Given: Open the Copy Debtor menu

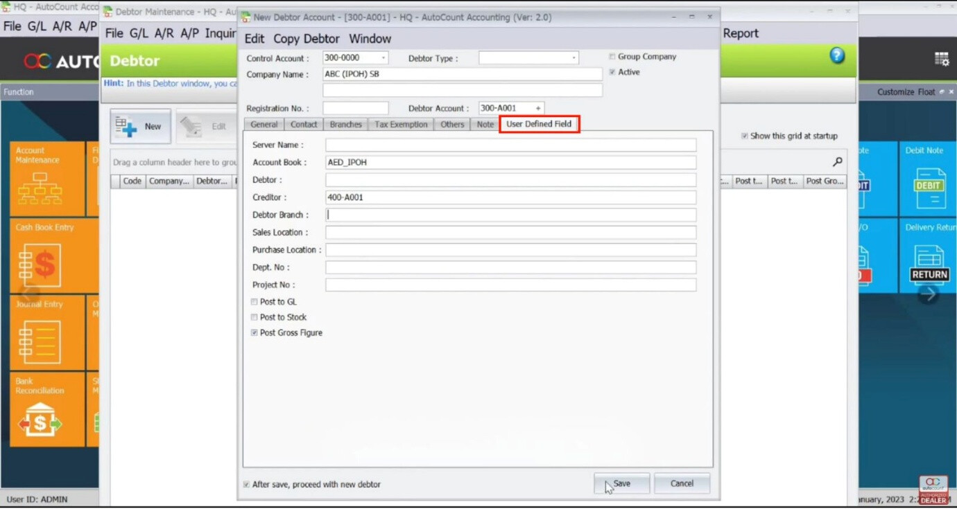Looking at the screenshot, I should tap(306, 39).
